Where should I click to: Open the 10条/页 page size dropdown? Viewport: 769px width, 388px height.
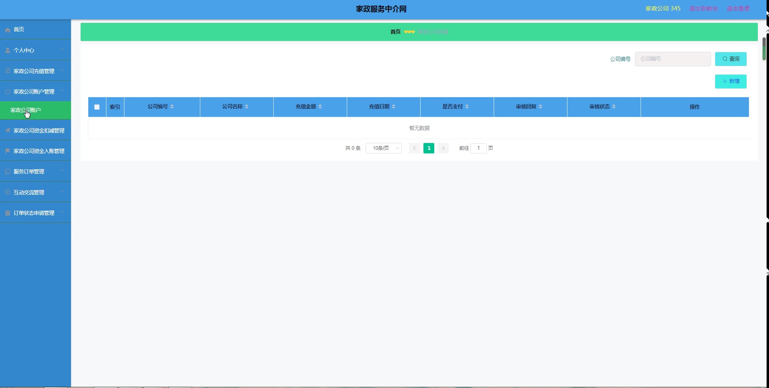point(383,148)
